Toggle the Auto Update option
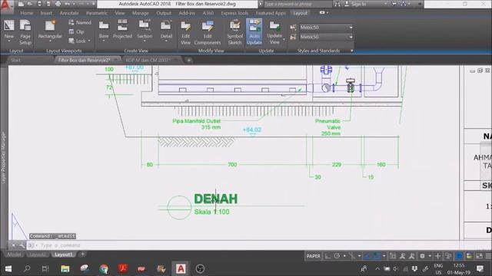 coord(254,31)
